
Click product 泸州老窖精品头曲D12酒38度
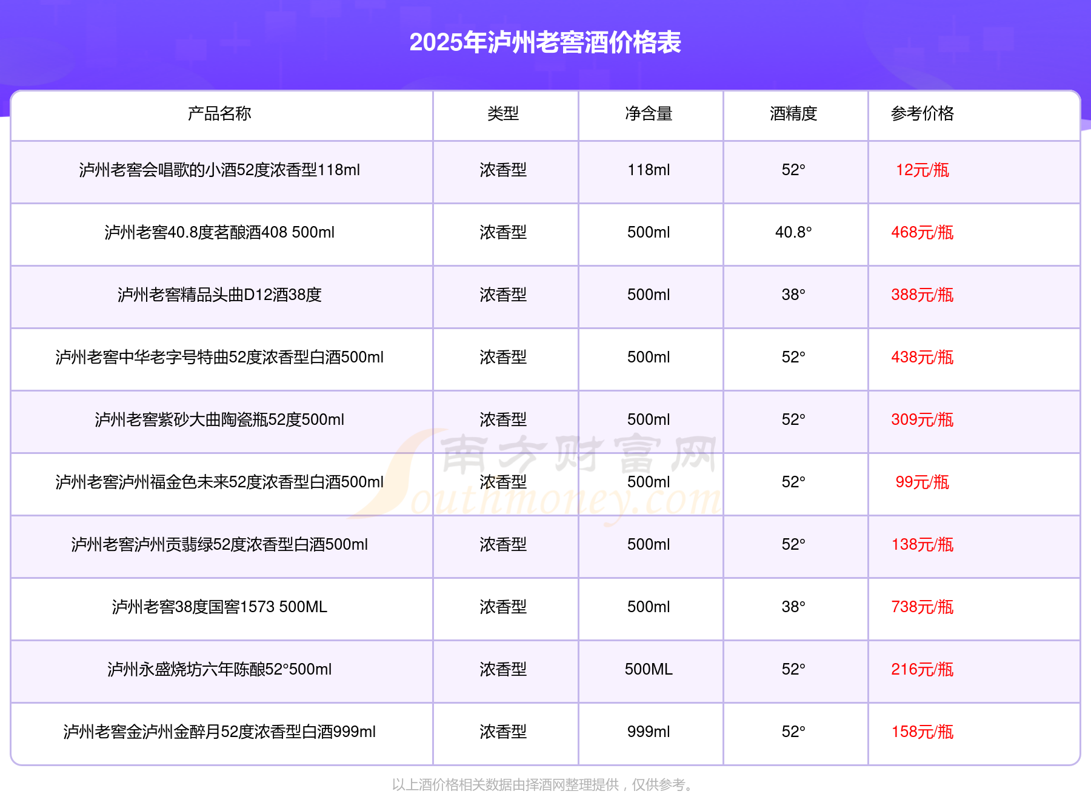[x=219, y=295]
